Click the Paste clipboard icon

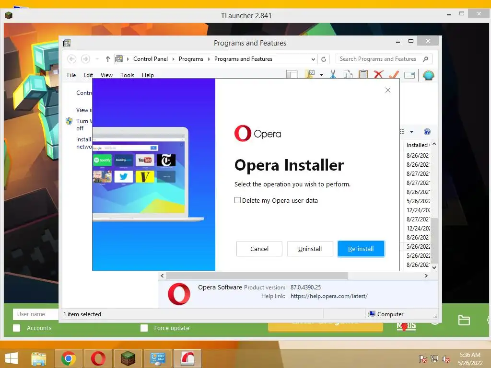tap(363, 74)
